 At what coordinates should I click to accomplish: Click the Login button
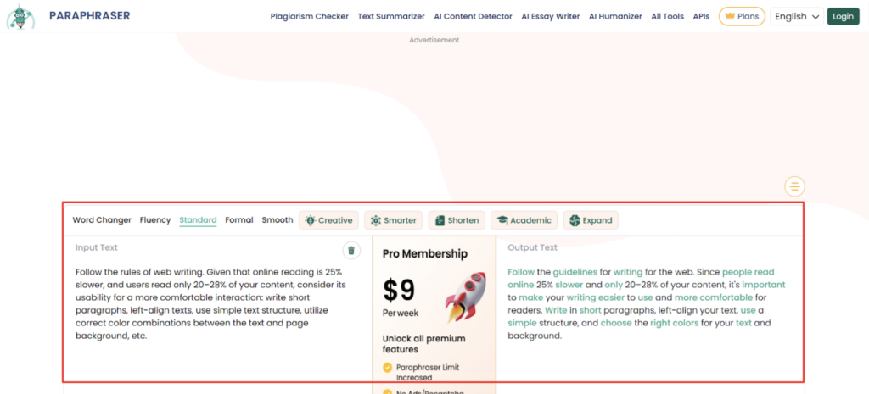843,16
